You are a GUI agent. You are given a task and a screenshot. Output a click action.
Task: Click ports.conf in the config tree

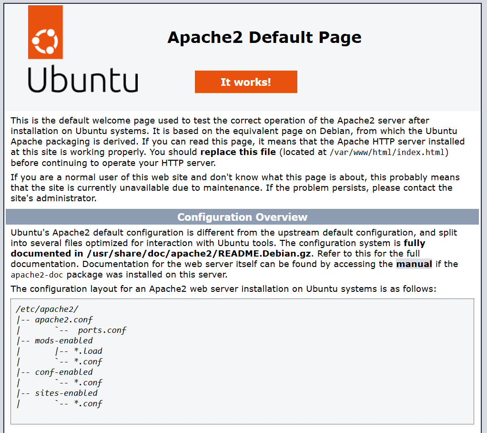(102, 330)
